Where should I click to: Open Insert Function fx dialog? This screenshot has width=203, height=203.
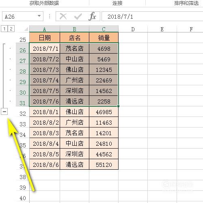click(93, 16)
